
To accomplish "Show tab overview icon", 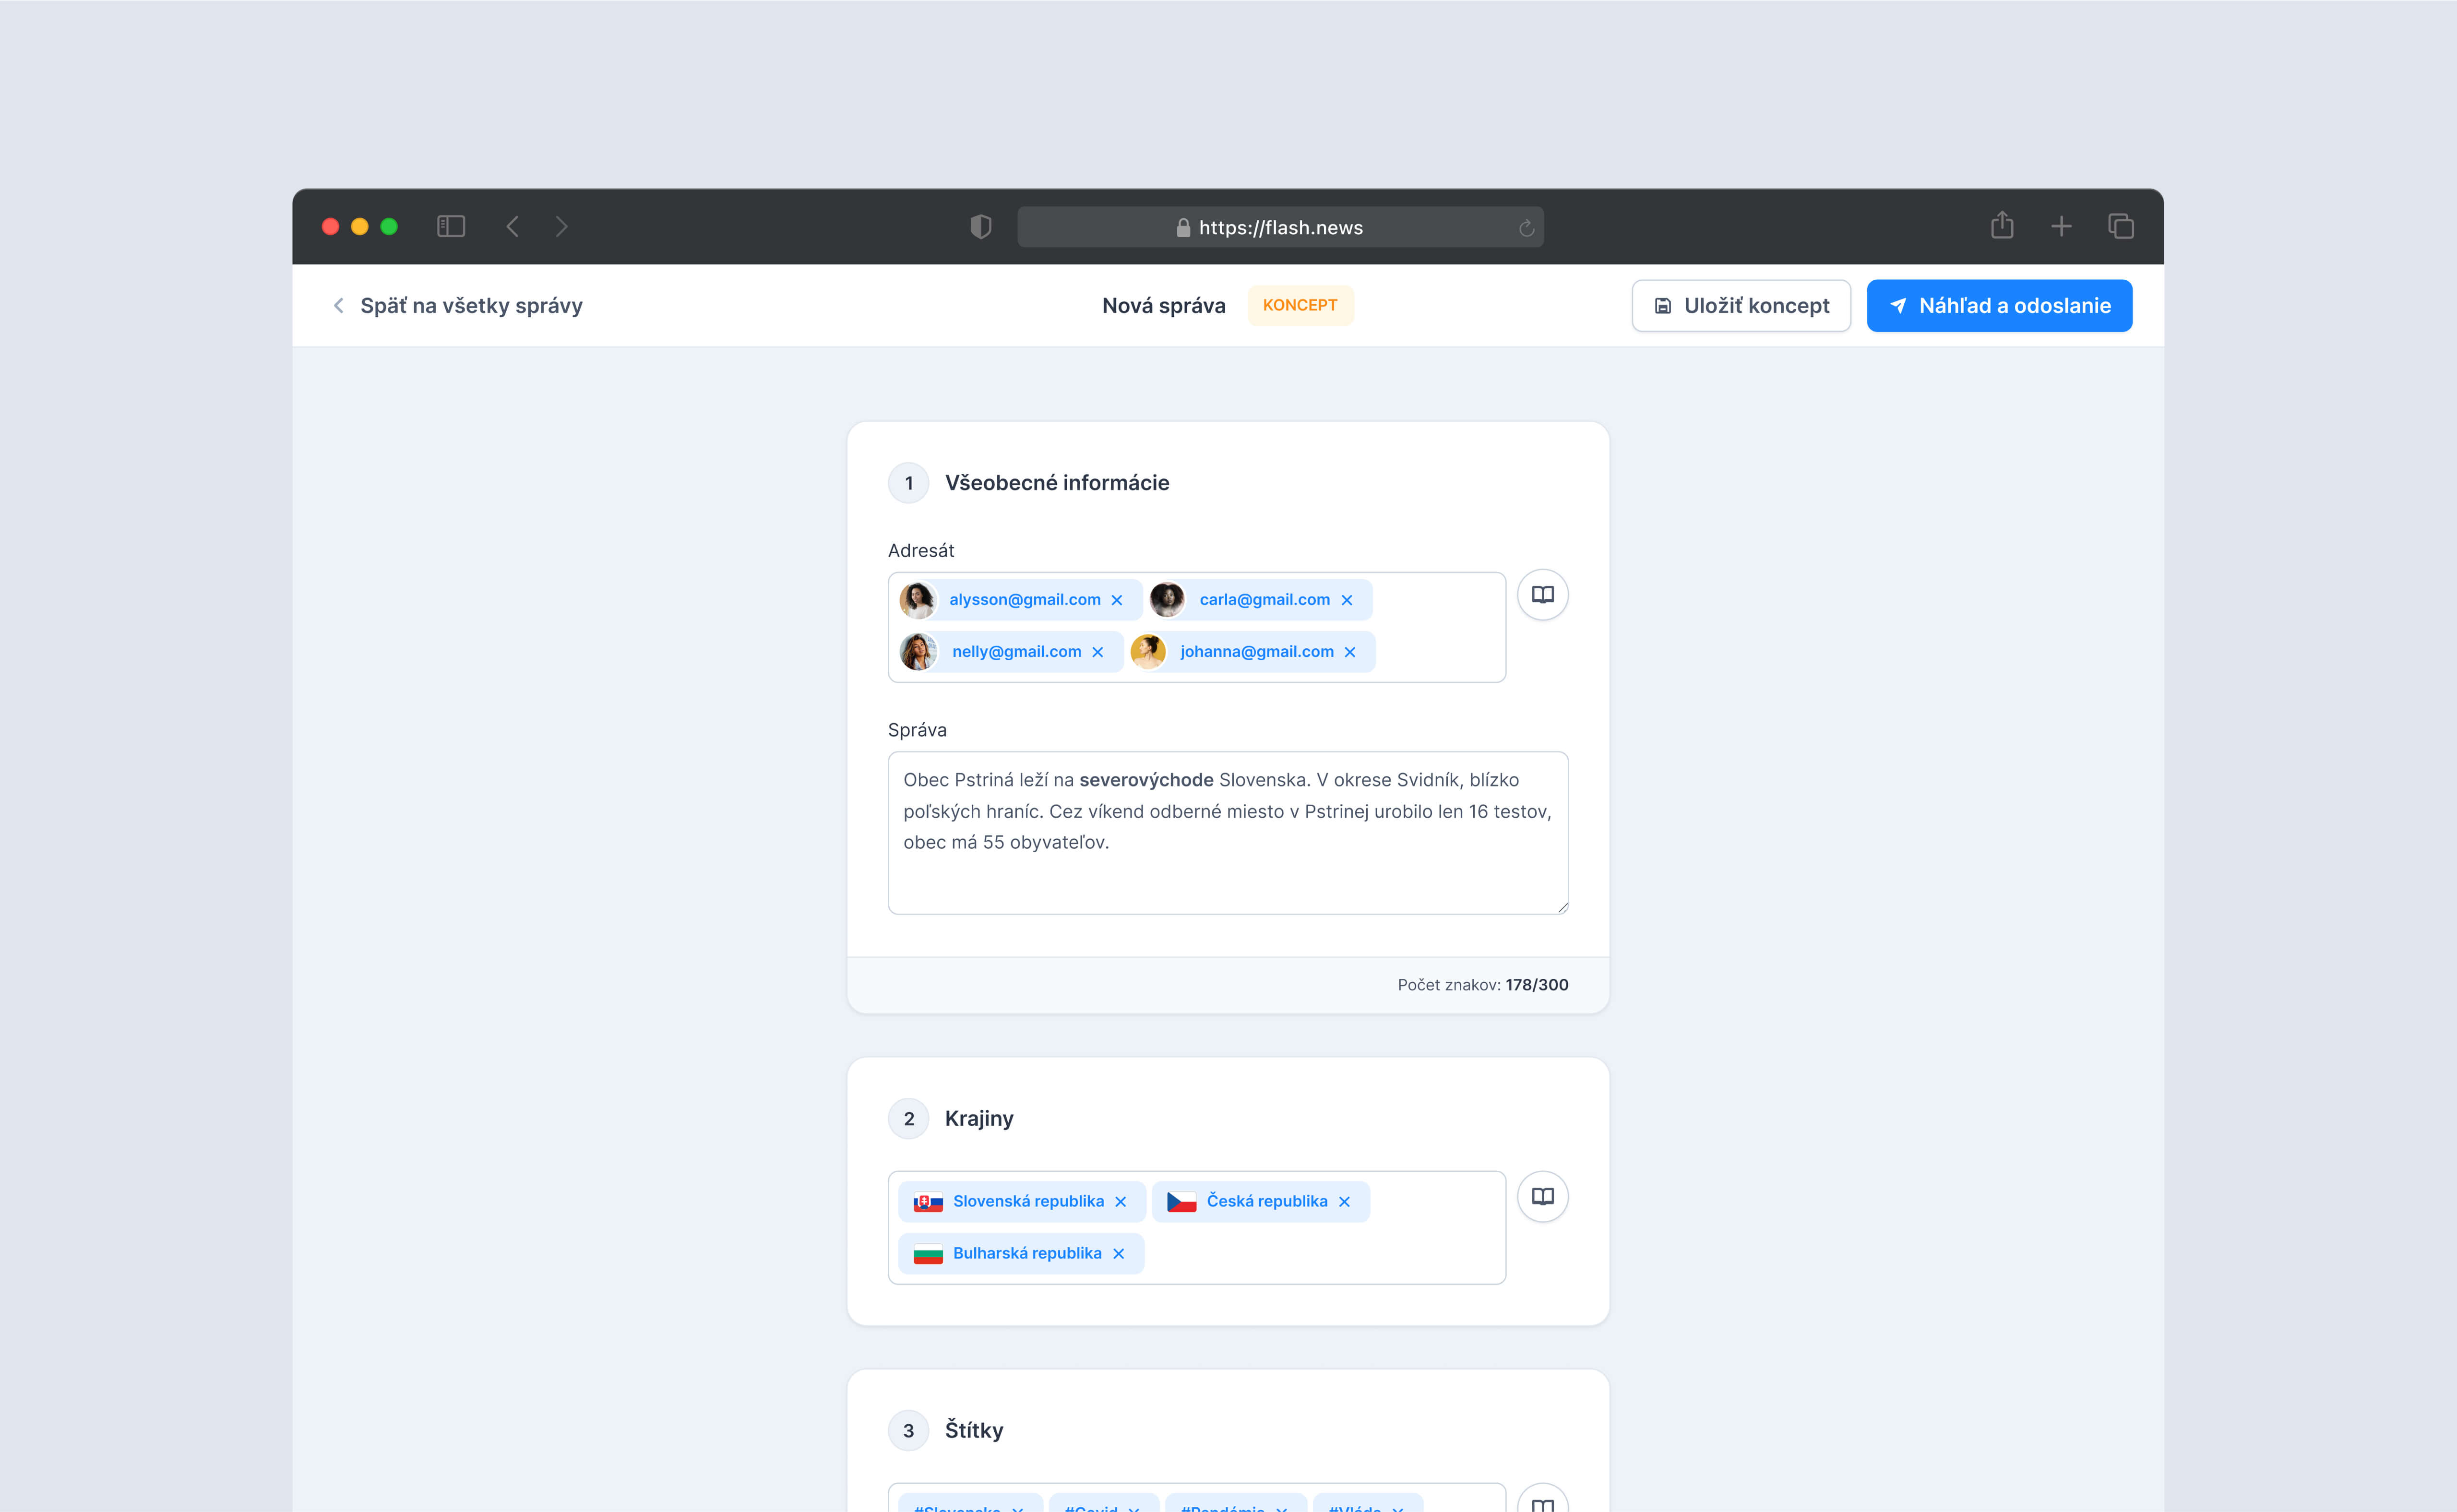I will point(2121,227).
